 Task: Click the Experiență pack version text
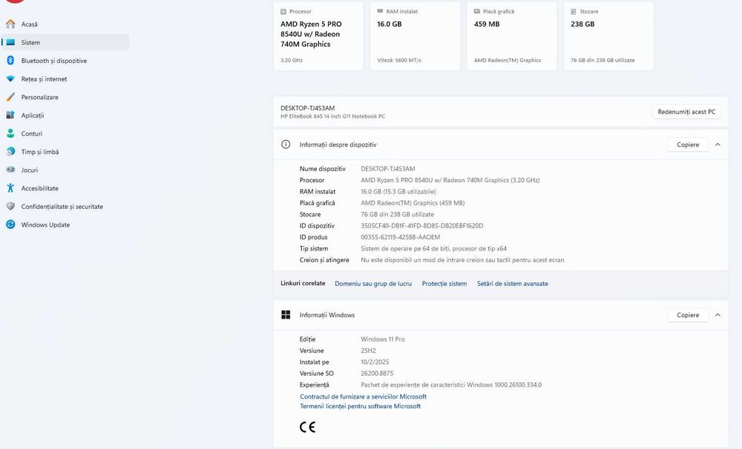coord(451,385)
